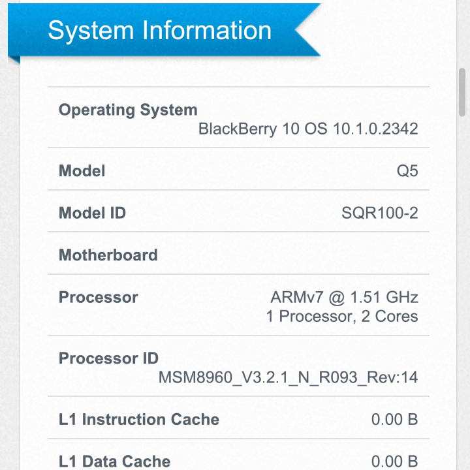This screenshot has height=470, width=470.
Task: Click the Model ID label
Action: click(x=92, y=213)
